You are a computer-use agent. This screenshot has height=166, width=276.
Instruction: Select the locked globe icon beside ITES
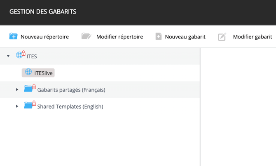(21, 55)
